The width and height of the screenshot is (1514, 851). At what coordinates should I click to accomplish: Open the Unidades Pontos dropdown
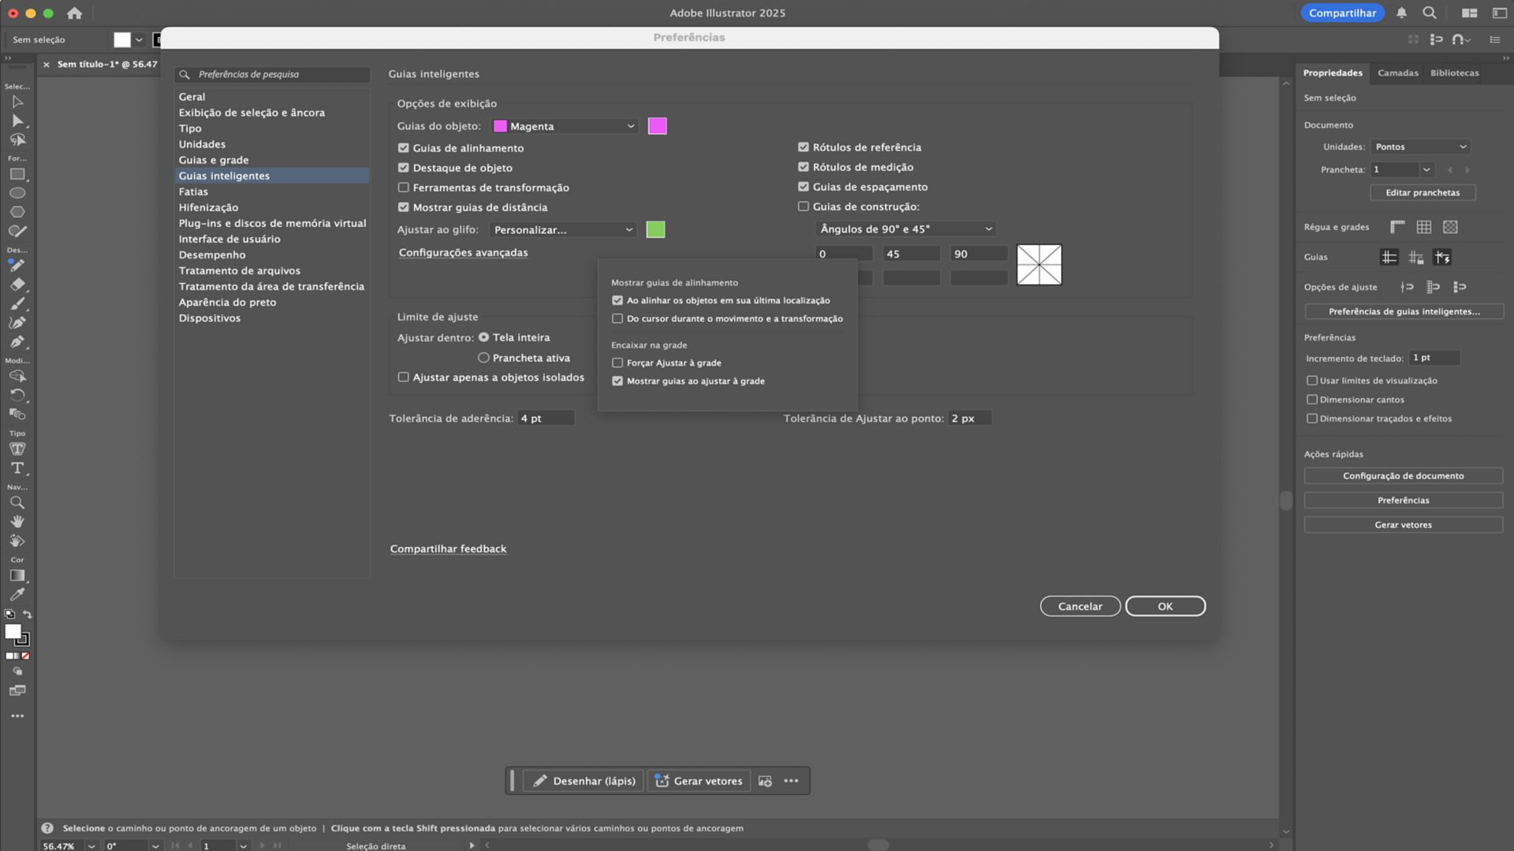[1420, 147]
